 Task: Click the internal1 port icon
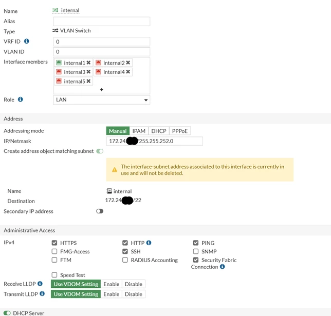pyautogui.click(x=59, y=63)
